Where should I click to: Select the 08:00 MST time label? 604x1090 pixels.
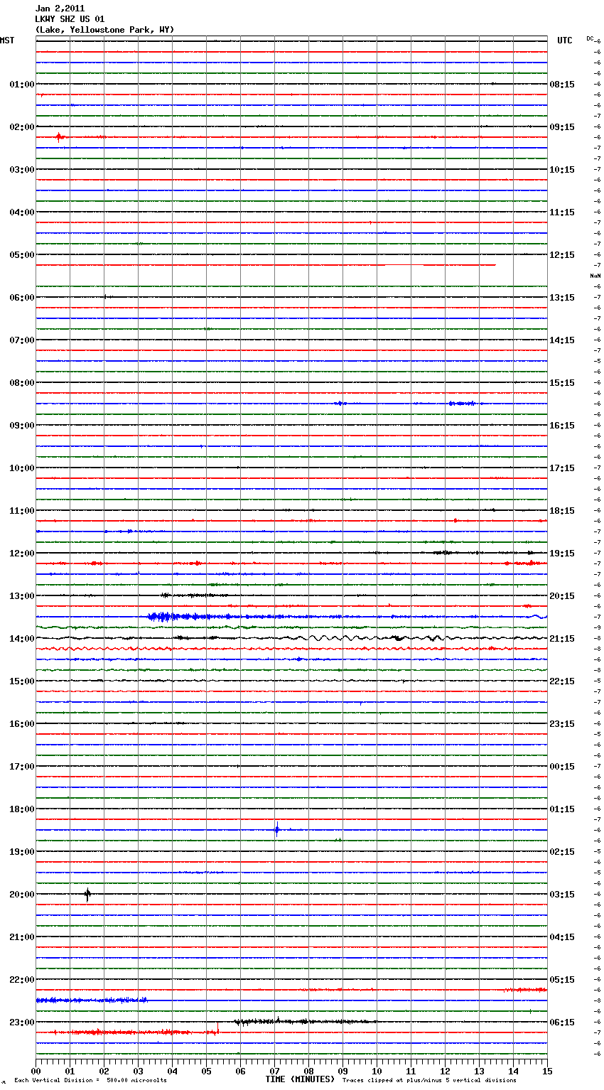point(22,382)
